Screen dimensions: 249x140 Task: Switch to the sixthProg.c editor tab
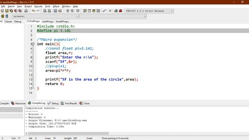[x=48, y=21]
